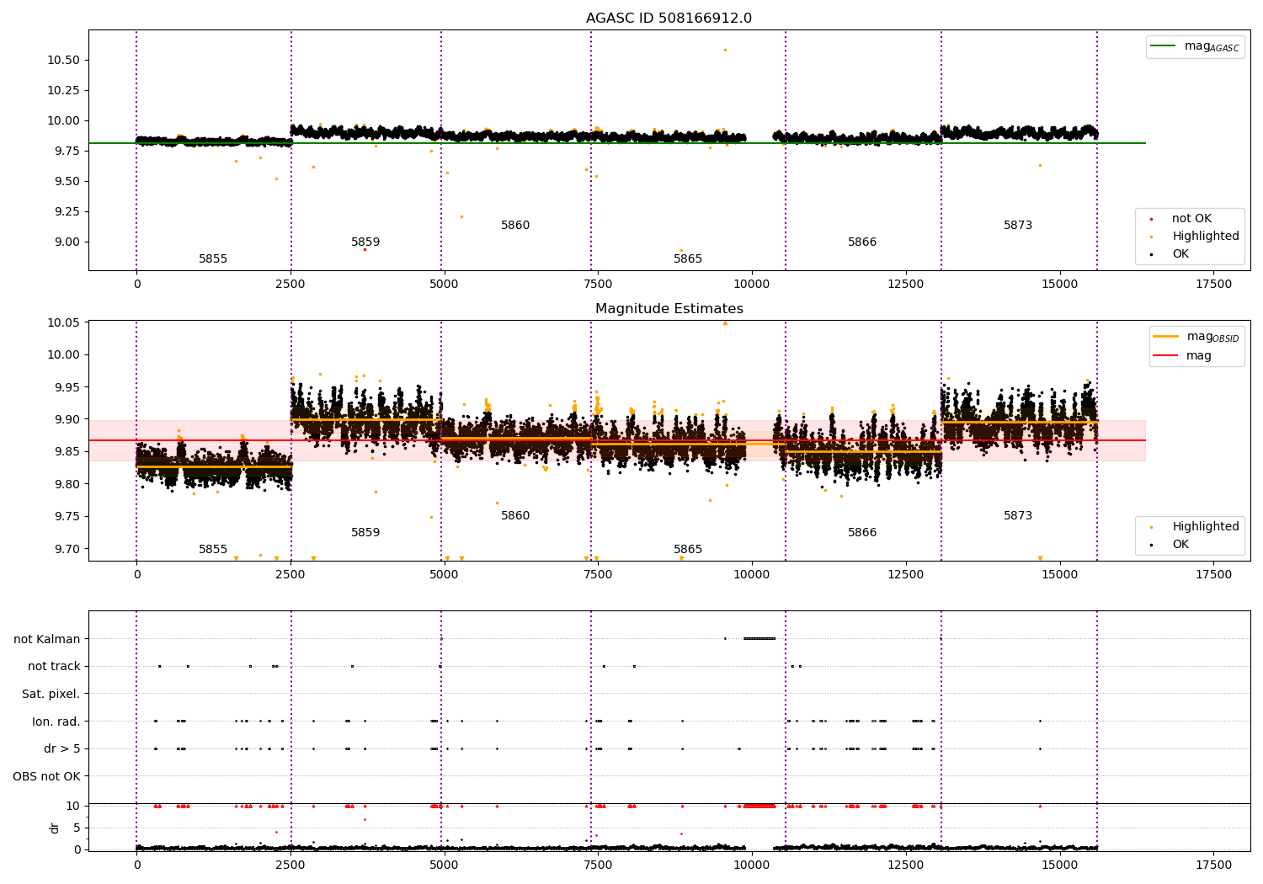Viewport: 1263px width, 884px height.
Task: Click the 'not Kalman' marker band before x=10500
Action: tap(759, 638)
